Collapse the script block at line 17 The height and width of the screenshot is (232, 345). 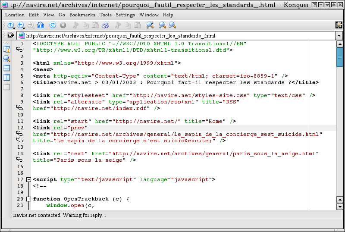tap(28, 180)
